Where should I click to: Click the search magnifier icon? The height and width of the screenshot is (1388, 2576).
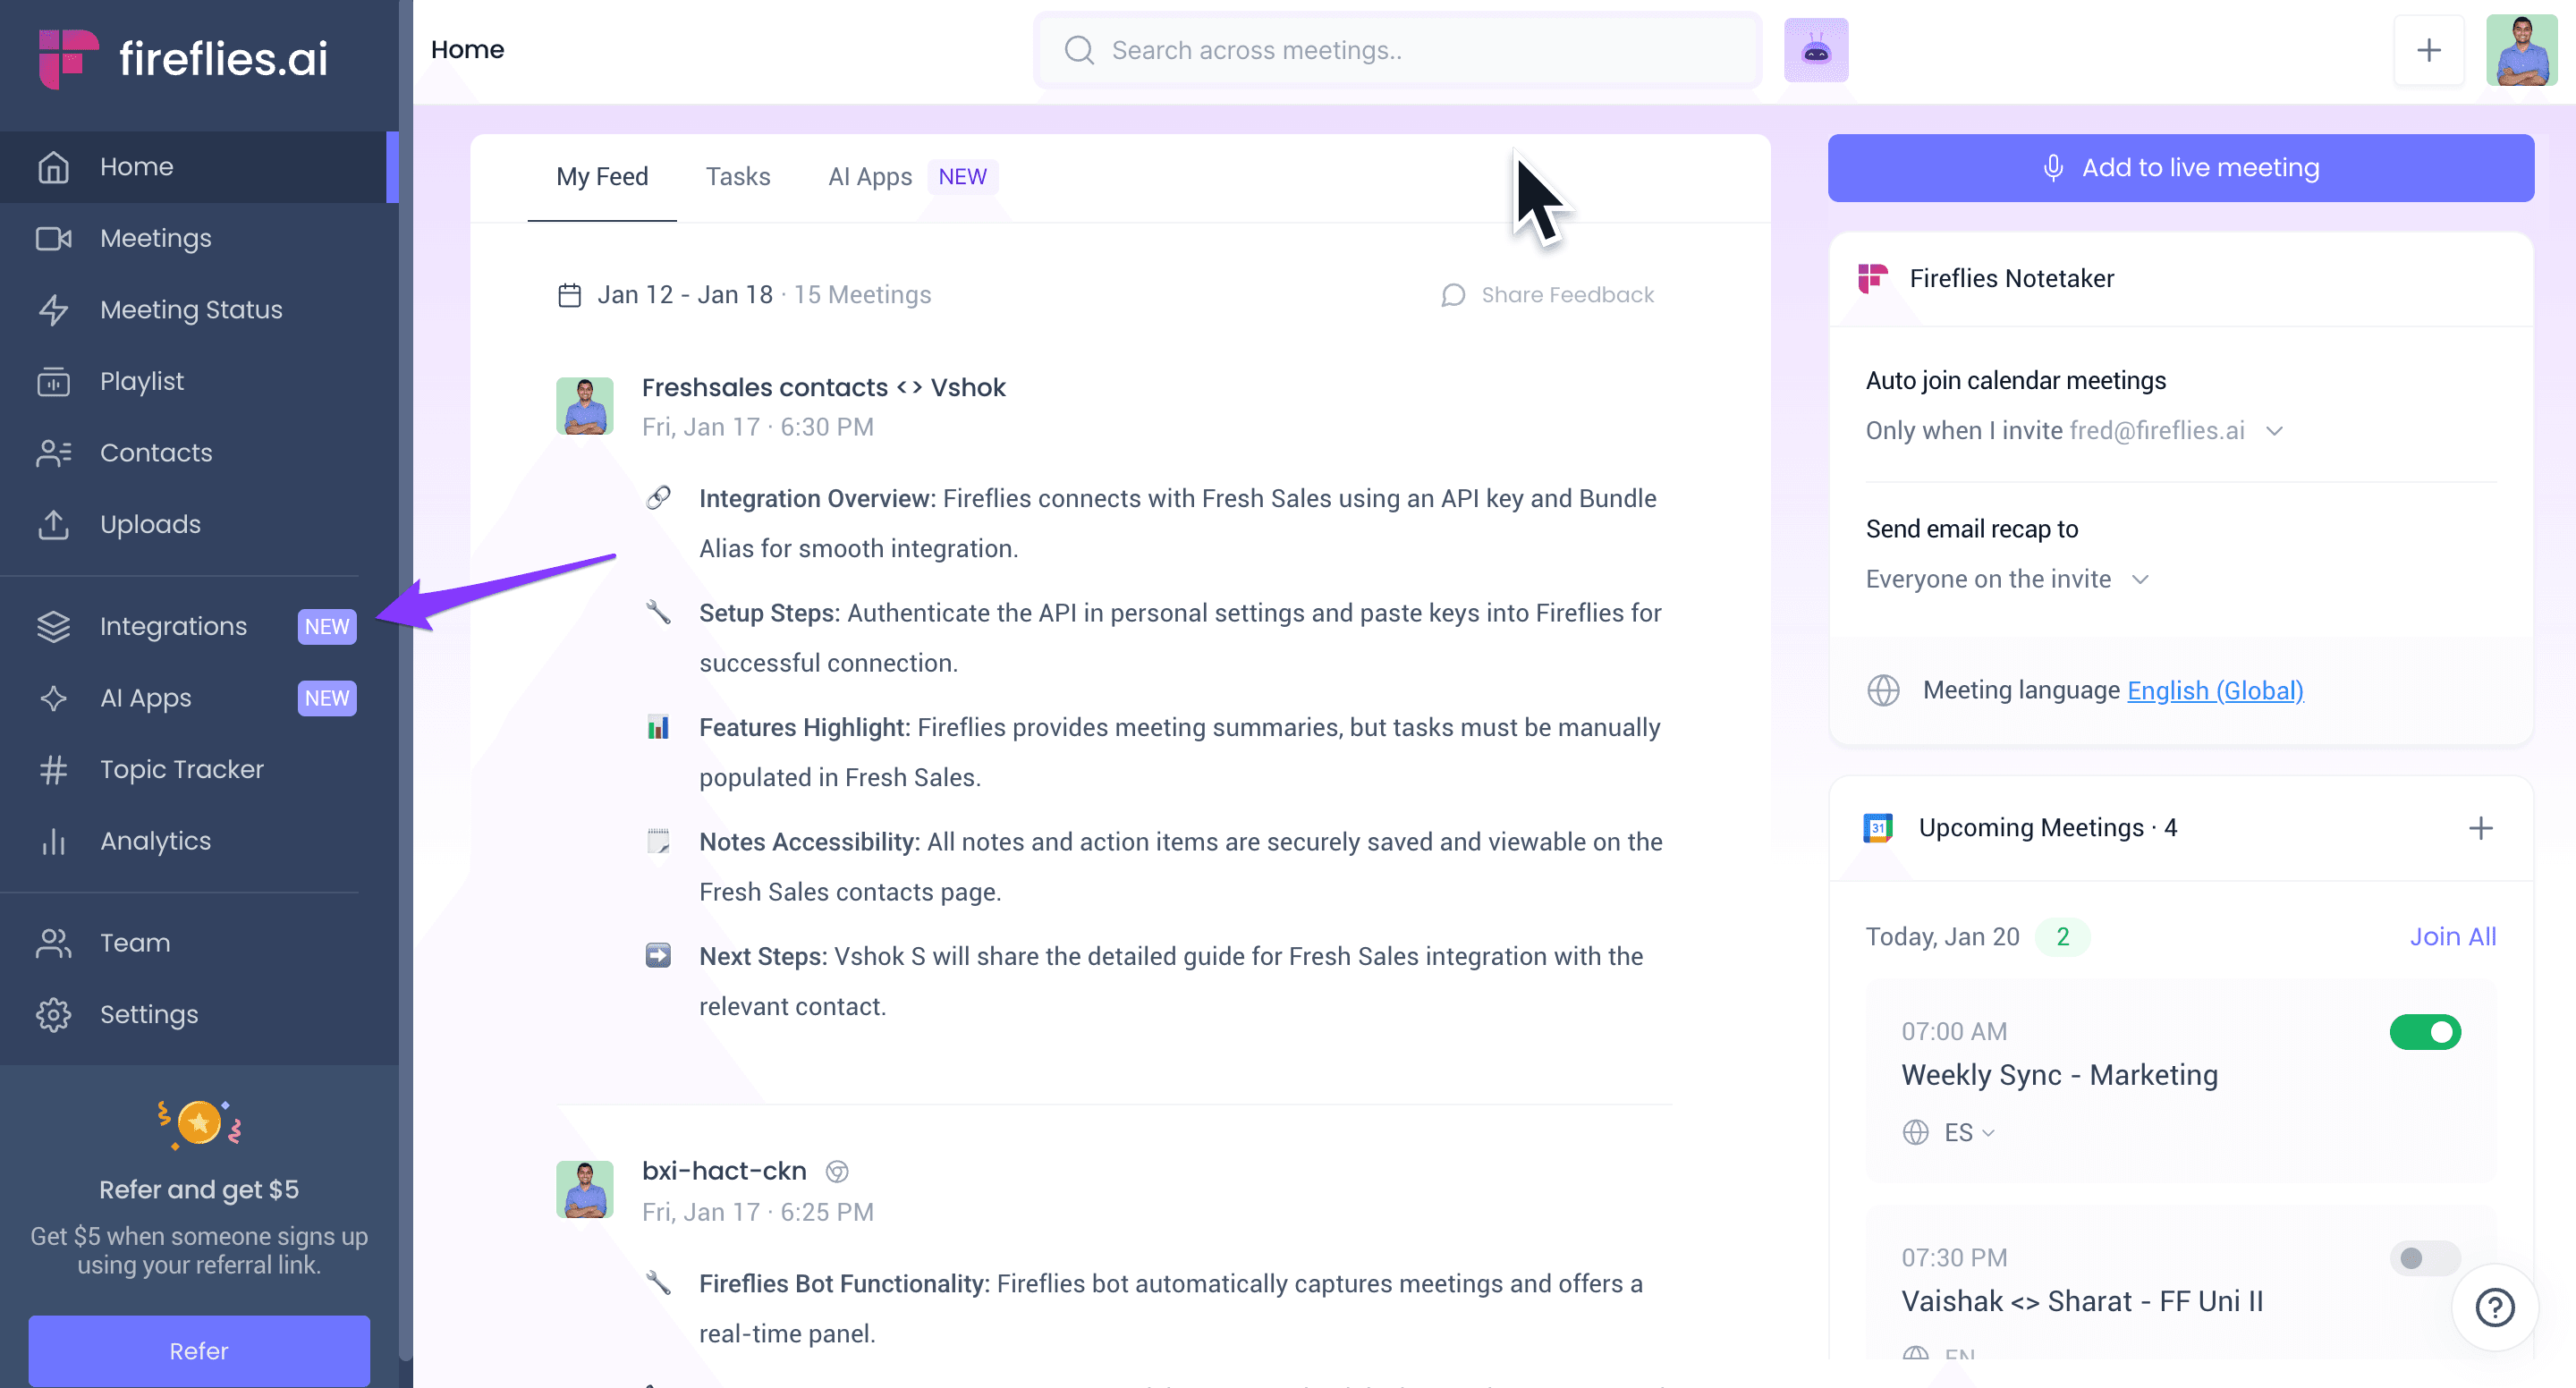[1079, 50]
